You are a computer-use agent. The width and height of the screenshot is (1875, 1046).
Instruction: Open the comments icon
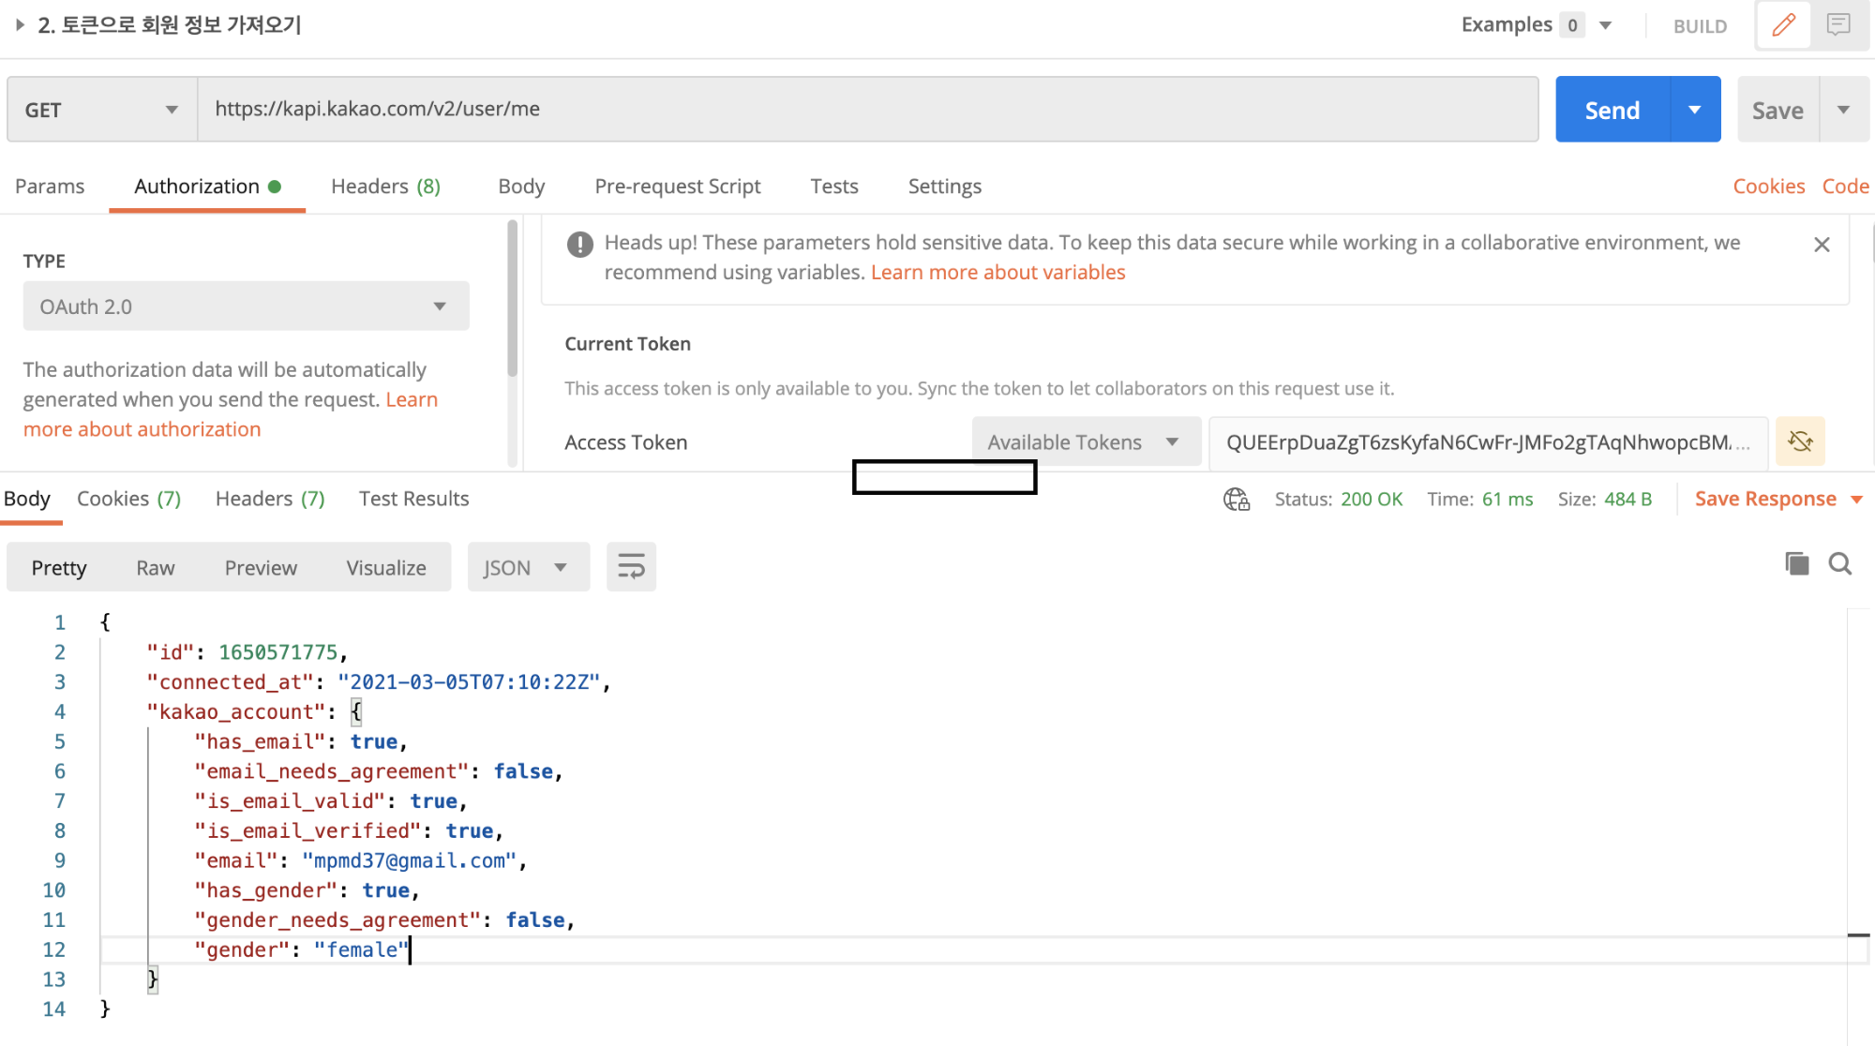point(1838,25)
